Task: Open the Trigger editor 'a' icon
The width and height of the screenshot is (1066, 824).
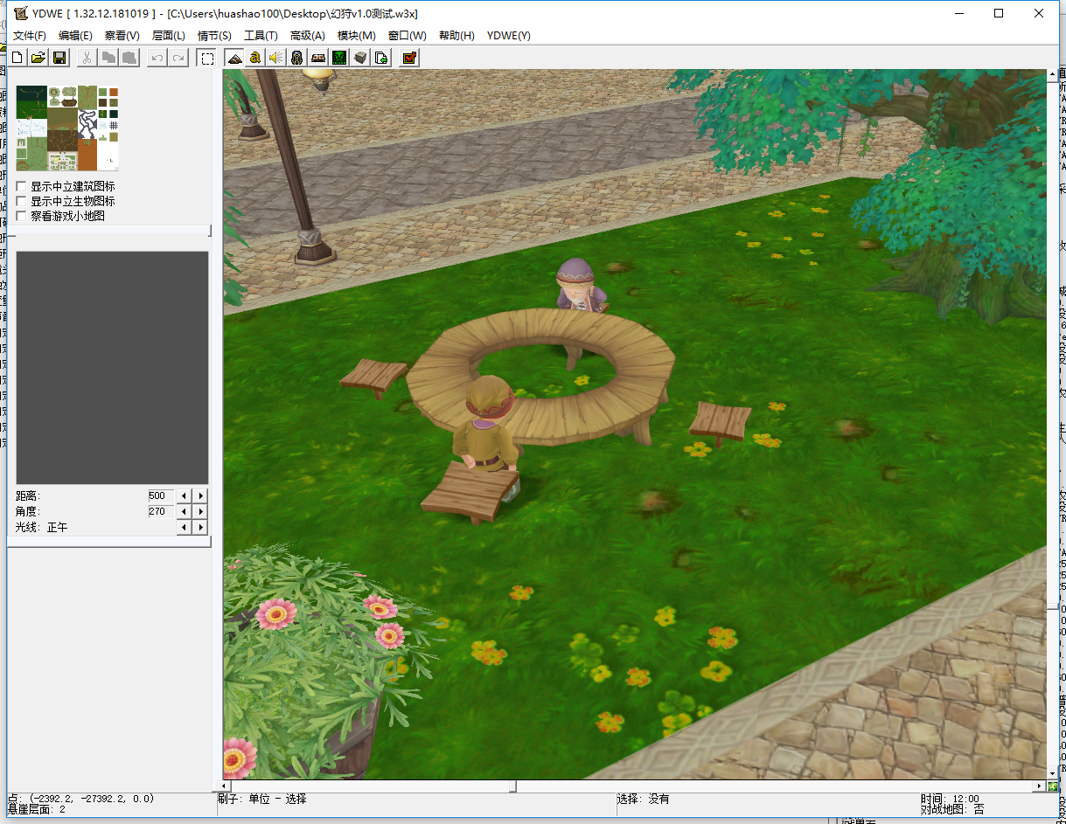Action: click(x=254, y=58)
